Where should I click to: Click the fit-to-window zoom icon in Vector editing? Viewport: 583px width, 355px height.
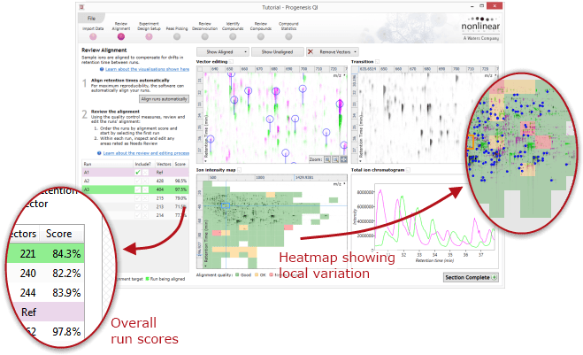(343, 159)
